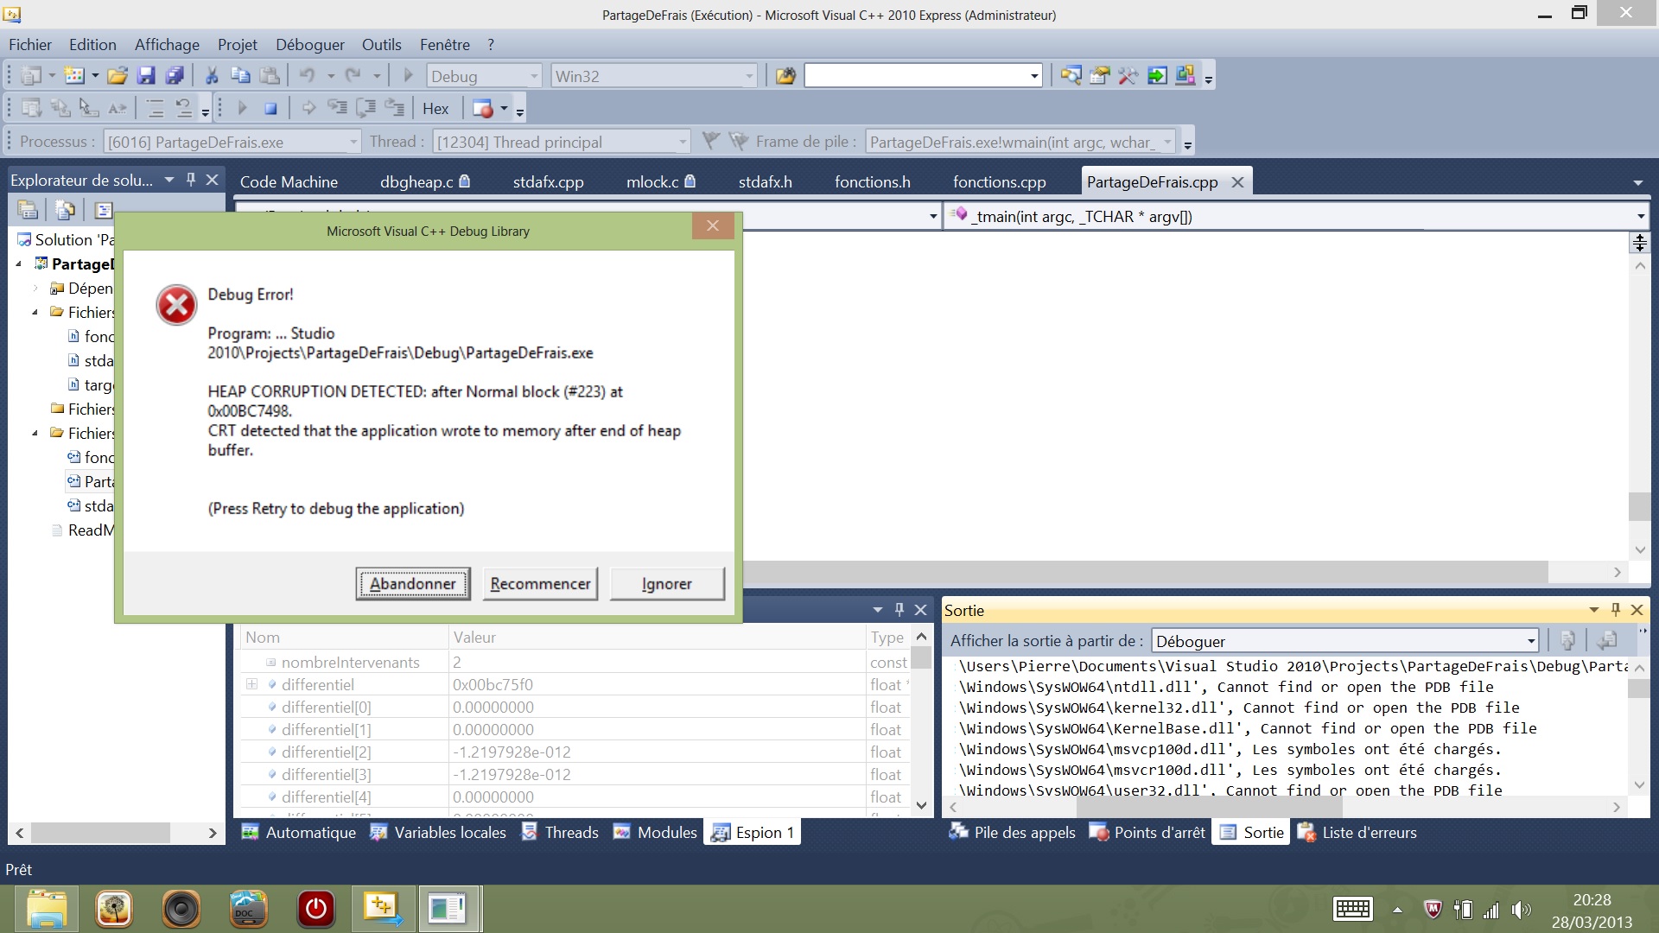The image size is (1659, 933).
Task: Click the Ignorer button
Action: pos(667,584)
